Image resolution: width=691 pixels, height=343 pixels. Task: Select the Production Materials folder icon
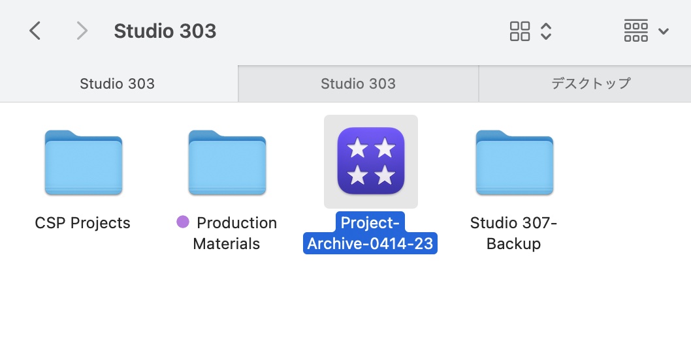click(x=227, y=162)
